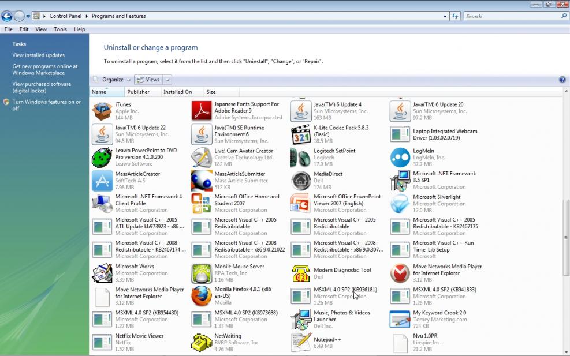
Task: Select Microsoft Visual C++ Run Time Lib Setup
Action: (435, 250)
